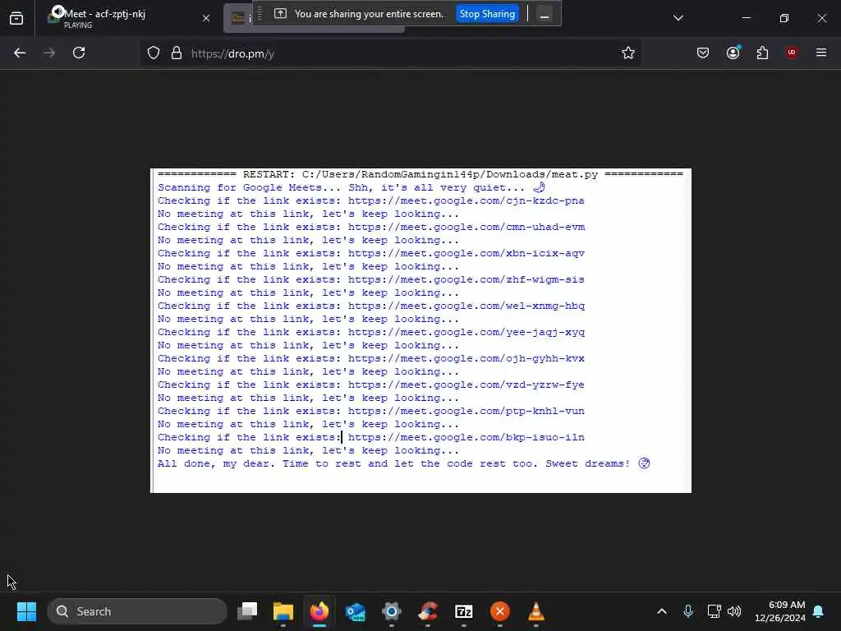The height and width of the screenshot is (631, 841).
Task: Open 7-Zip from the taskbar
Action: coord(463,611)
